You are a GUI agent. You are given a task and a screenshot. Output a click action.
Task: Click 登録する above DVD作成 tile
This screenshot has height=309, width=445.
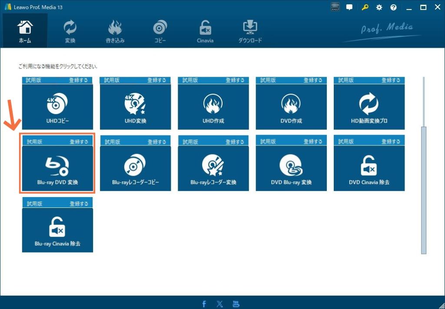click(x=313, y=80)
